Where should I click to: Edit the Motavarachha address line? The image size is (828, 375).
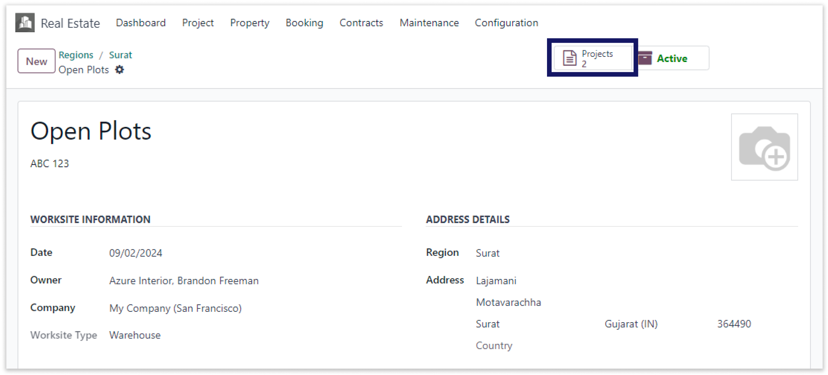pyautogui.click(x=508, y=302)
